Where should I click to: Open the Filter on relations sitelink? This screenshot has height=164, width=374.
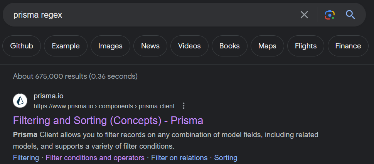(x=179, y=157)
